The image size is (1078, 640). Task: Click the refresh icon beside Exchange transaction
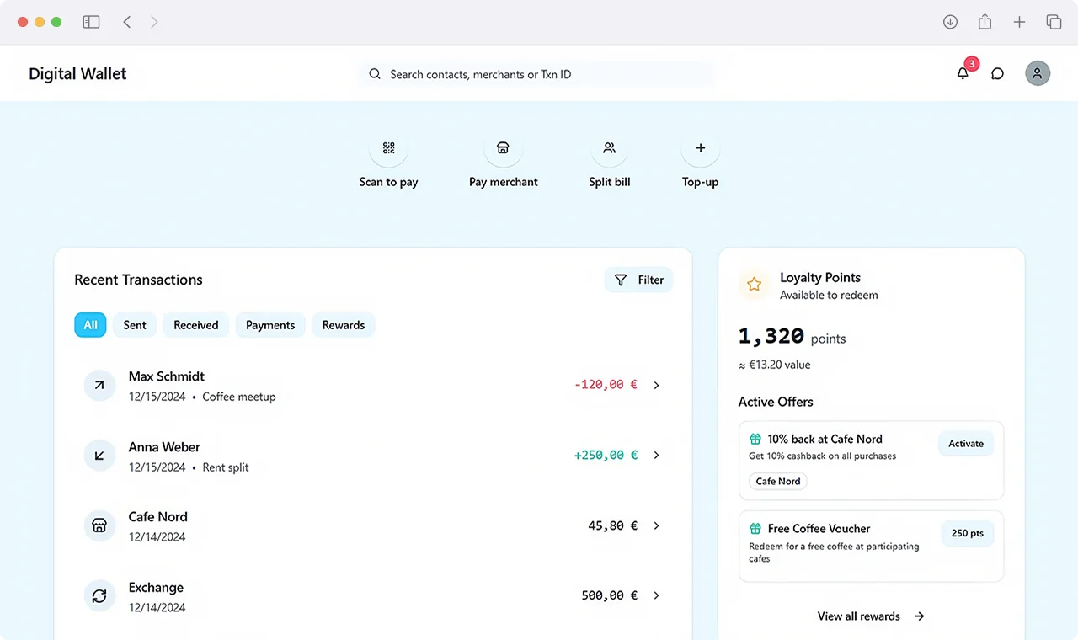(99, 596)
